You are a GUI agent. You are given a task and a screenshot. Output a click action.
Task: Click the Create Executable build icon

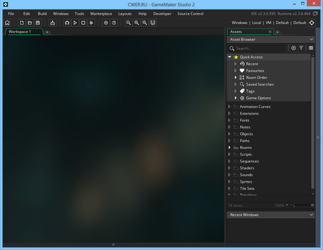click(52, 23)
